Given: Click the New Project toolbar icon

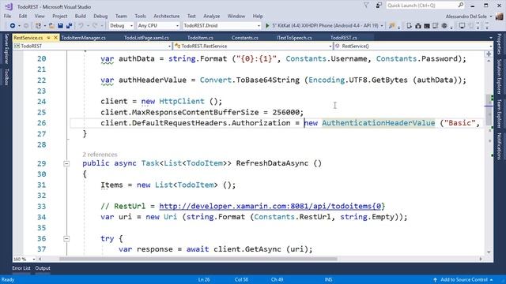Looking at the screenshot, I should (x=38, y=25).
